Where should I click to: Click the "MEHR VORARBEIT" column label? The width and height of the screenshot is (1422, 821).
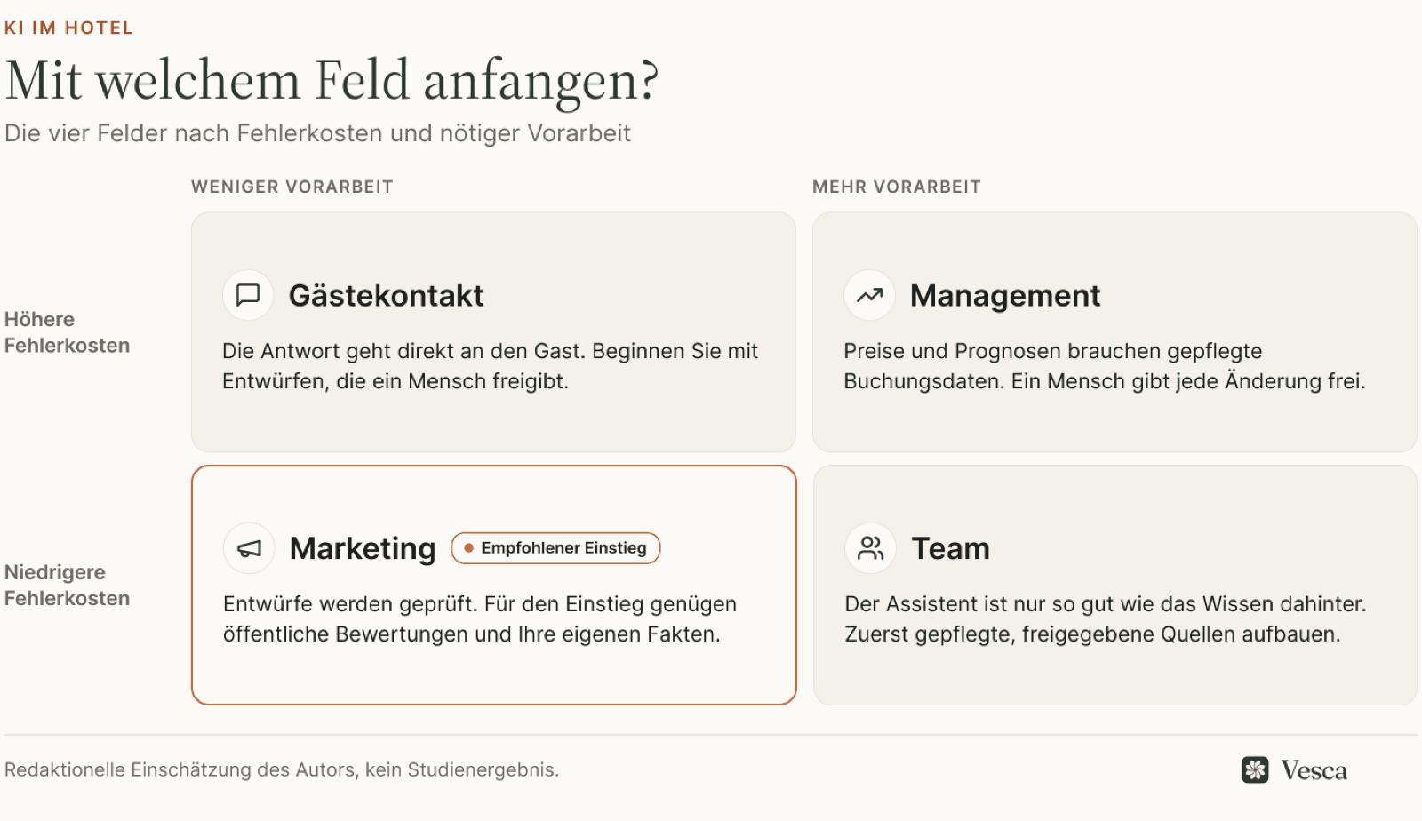tap(897, 187)
